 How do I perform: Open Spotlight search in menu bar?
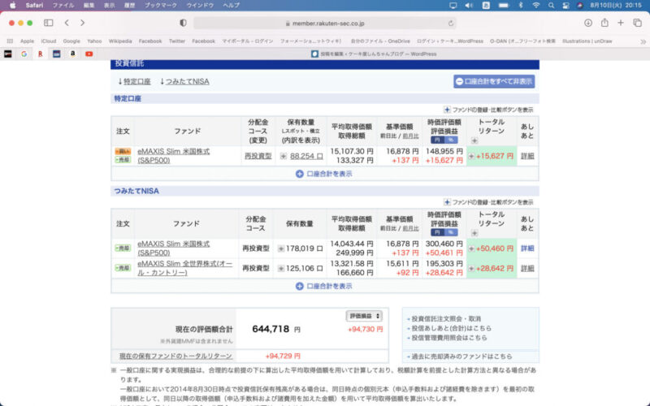(551, 6)
